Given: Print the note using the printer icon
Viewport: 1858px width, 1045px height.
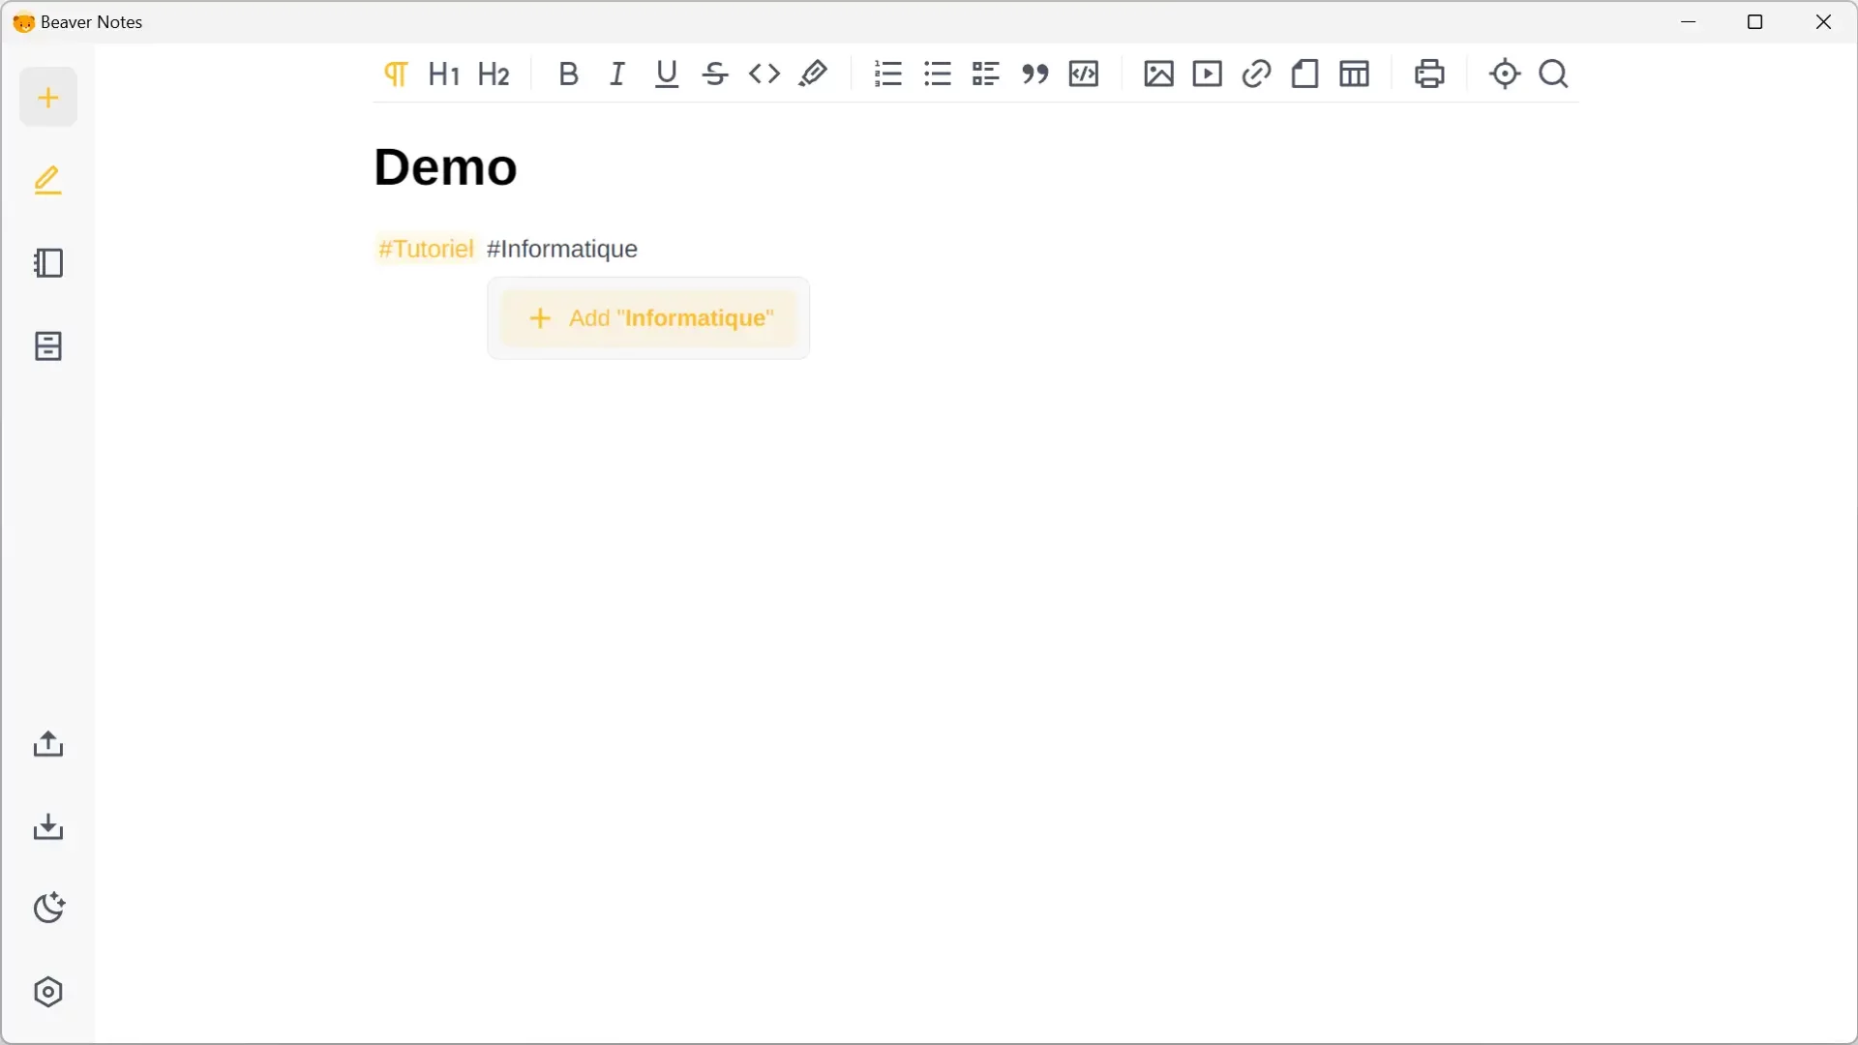Looking at the screenshot, I should [1430, 75].
